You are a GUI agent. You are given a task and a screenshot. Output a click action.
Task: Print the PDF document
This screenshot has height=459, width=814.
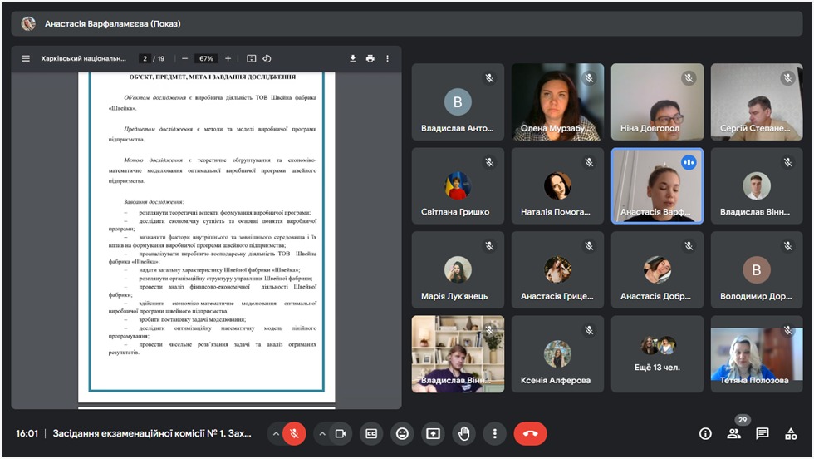coord(370,59)
